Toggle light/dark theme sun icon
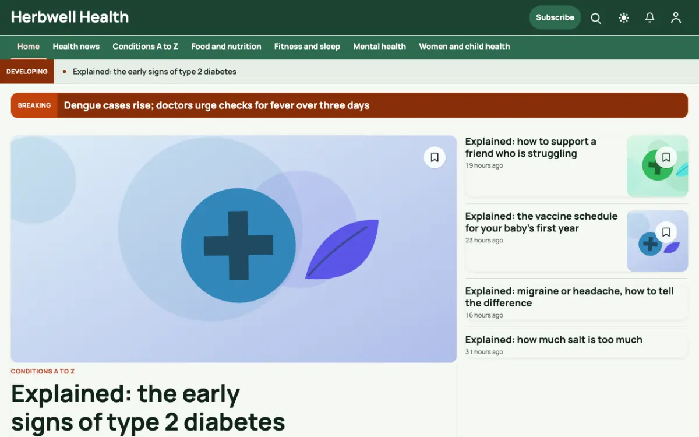The image size is (699, 437). 624,17
